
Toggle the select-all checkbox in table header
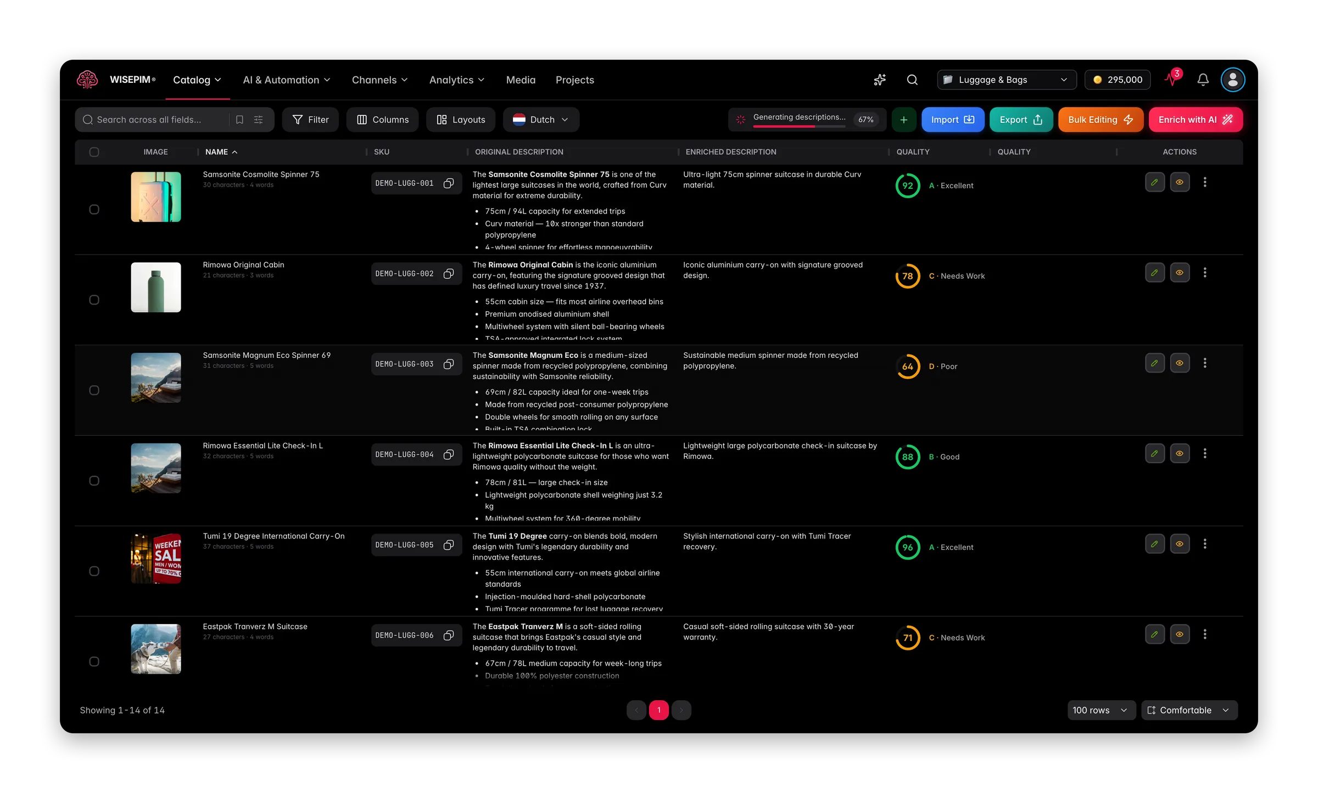tap(94, 152)
